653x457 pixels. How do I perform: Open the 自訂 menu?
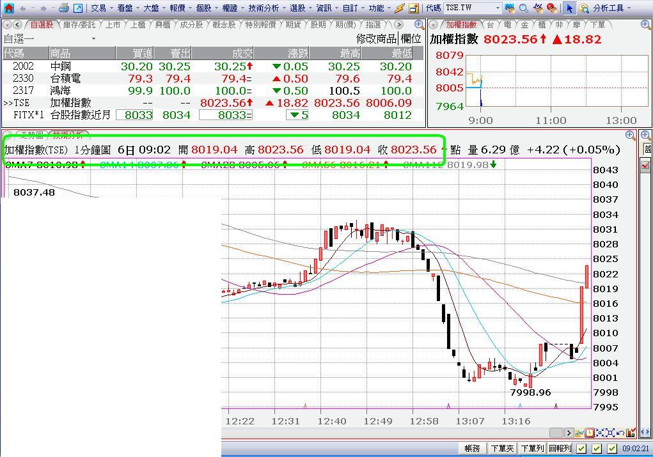tap(353, 8)
